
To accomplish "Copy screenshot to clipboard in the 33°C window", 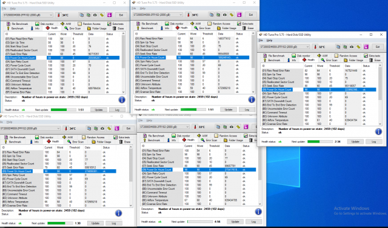I will [x=225, y=127].
